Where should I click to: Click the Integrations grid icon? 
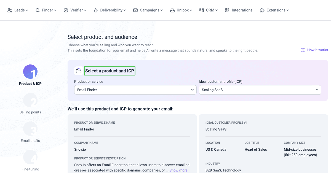(x=227, y=10)
